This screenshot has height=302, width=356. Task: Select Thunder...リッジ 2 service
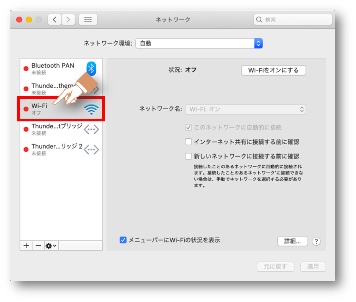coord(61,149)
